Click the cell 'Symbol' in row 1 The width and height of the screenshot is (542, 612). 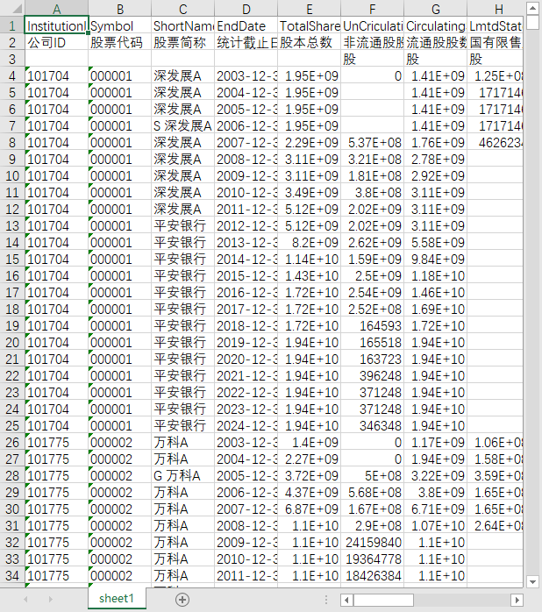pos(120,25)
